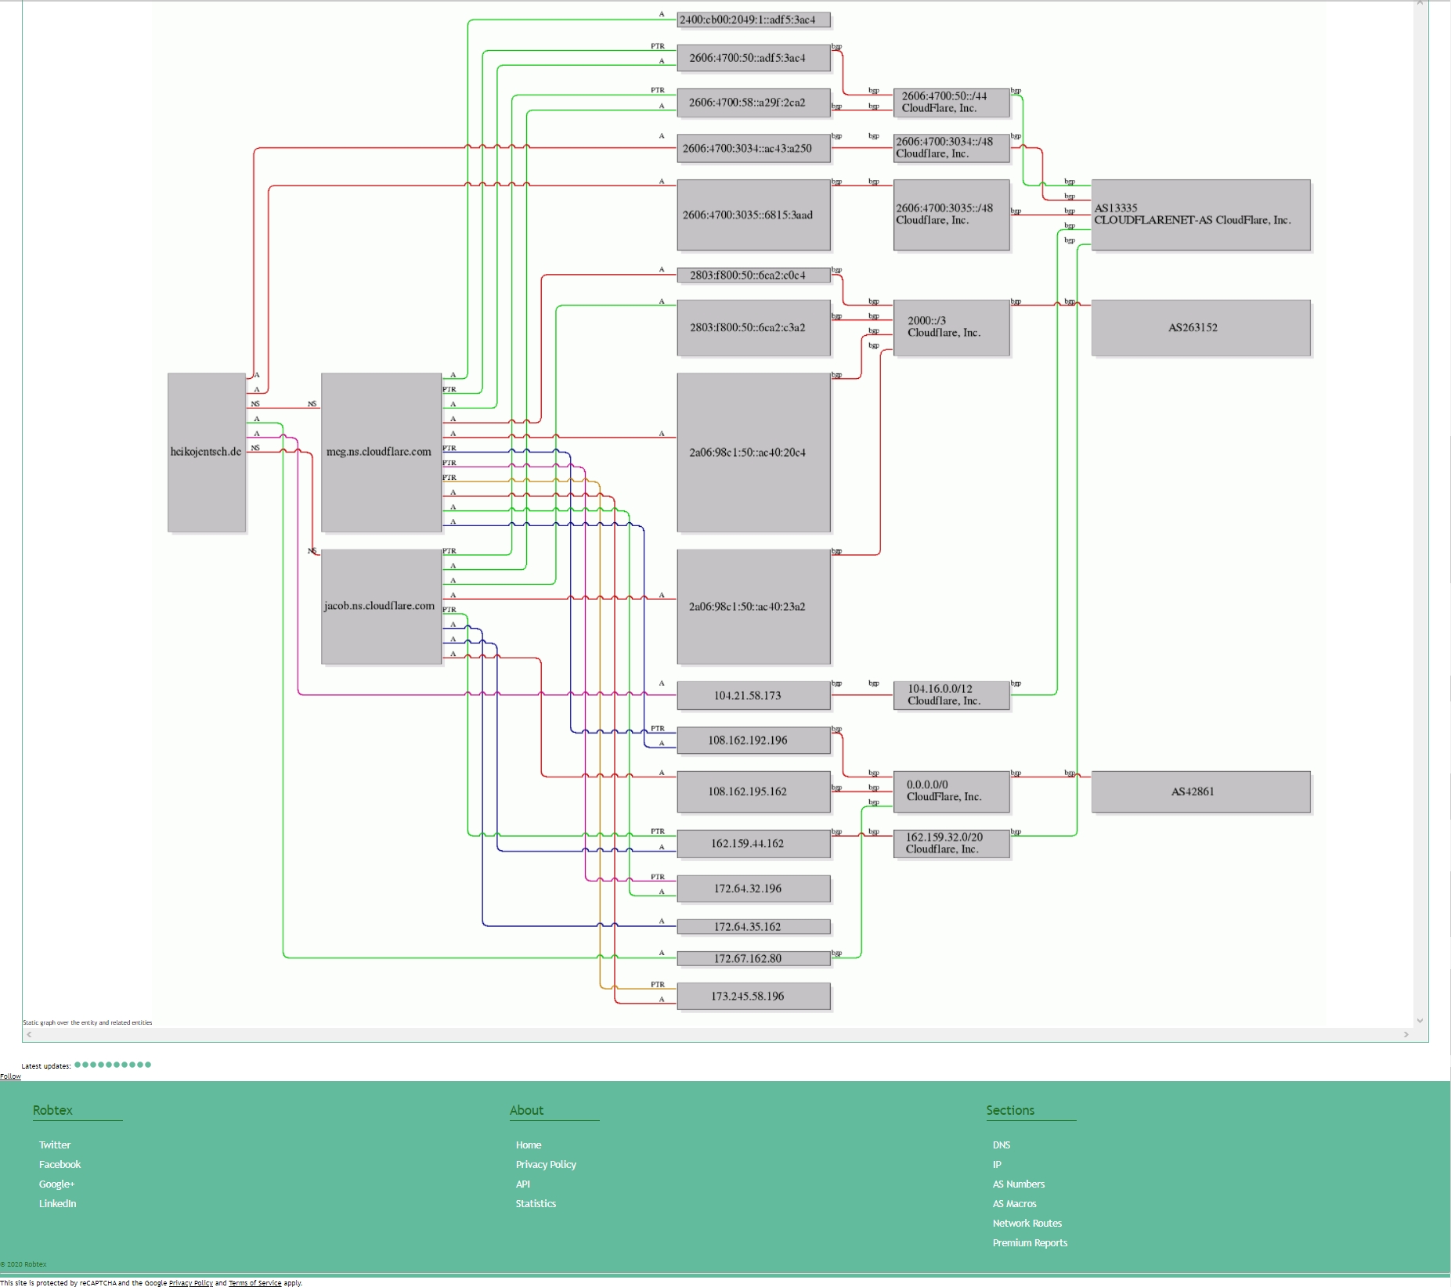Click node 2803:f800:50::6ca2:c3a2
Image resolution: width=1451 pixels, height=1287 pixels.
coord(753,328)
